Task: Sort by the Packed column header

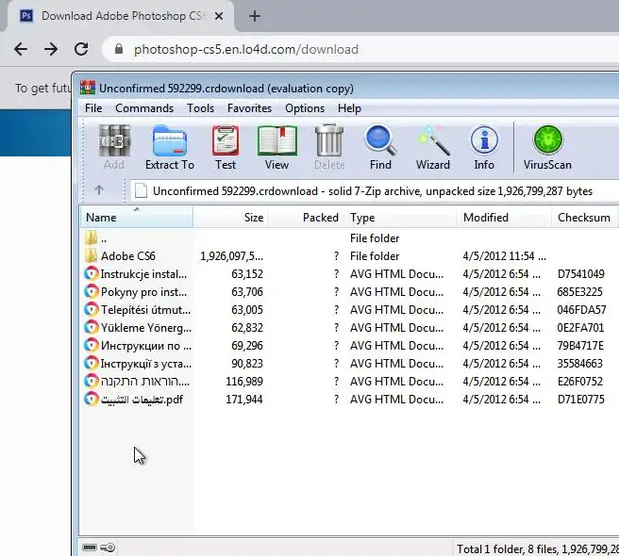Action: [x=307, y=218]
